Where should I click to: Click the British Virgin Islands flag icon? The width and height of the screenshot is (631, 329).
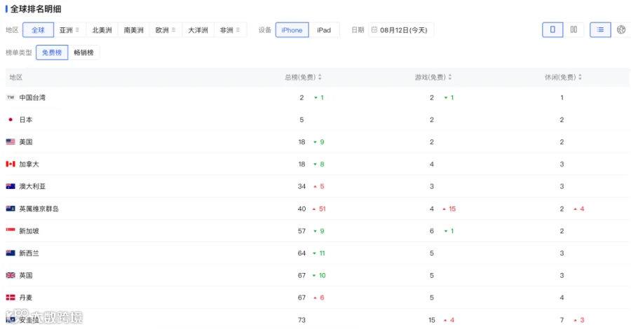11,209
